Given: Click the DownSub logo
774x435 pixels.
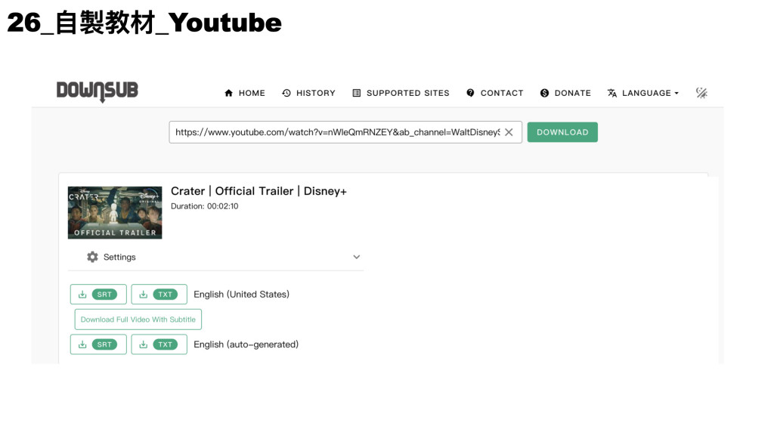Looking at the screenshot, I should tap(98, 91).
